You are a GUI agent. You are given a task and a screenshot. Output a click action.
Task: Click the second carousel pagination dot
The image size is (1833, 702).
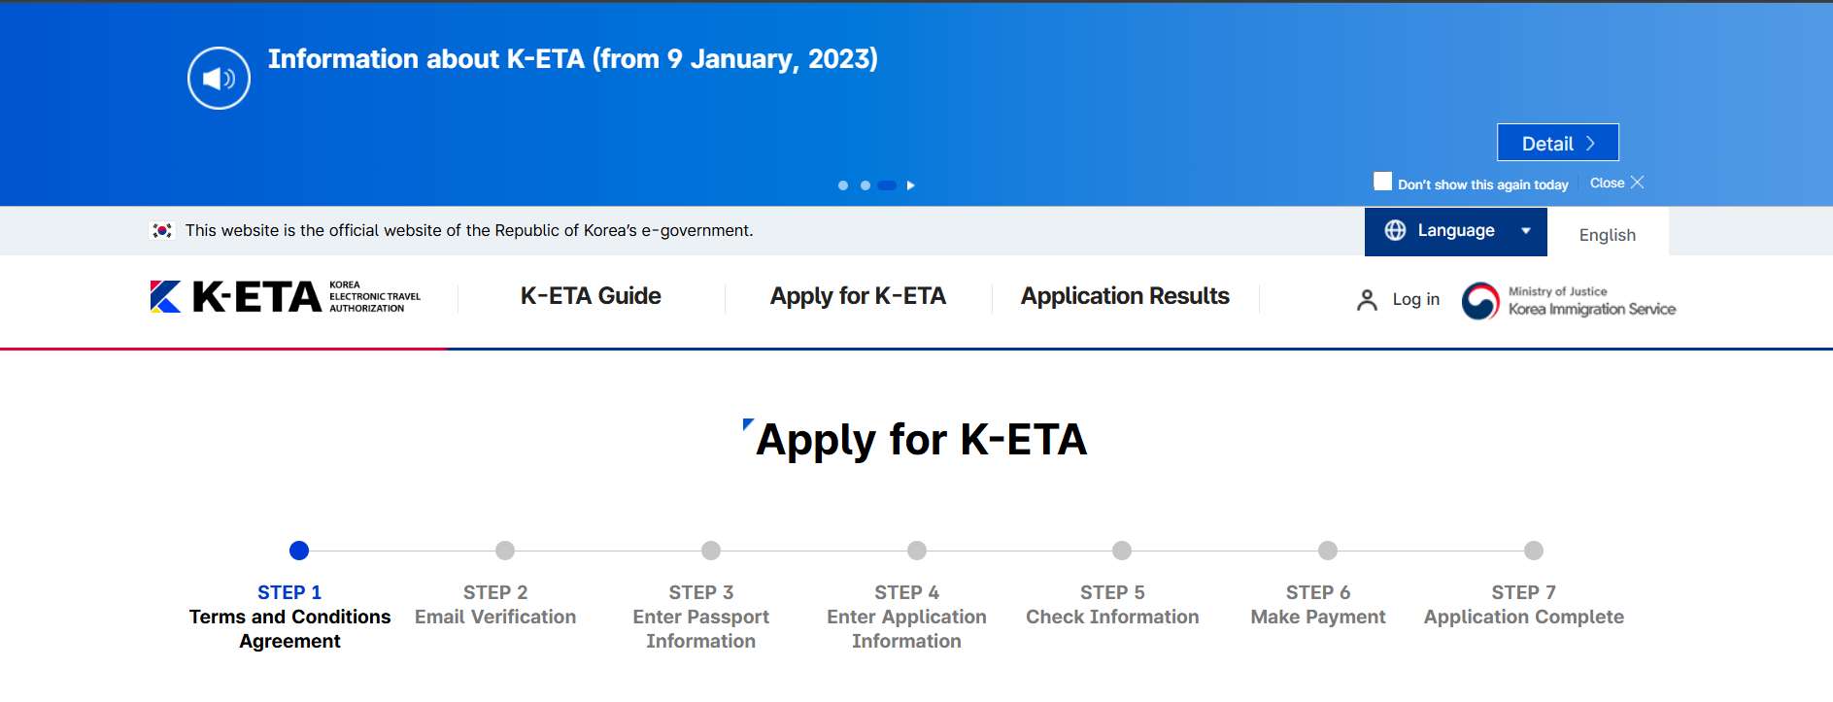pos(866,184)
